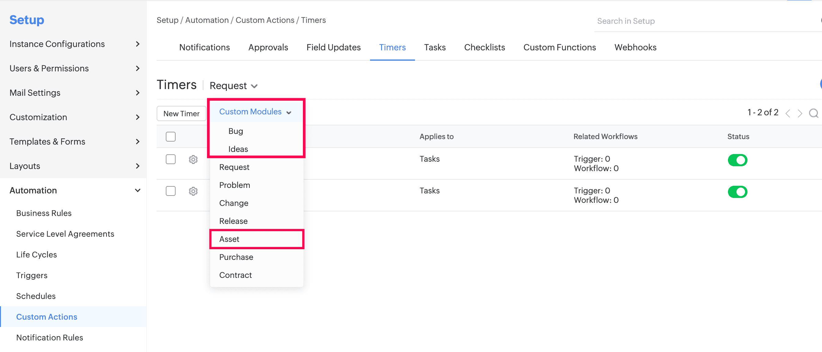The height and width of the screenshot is (352, 822).
Task: Click the 1 - 2 of 2 pagination text
Action: pos(763,113)
